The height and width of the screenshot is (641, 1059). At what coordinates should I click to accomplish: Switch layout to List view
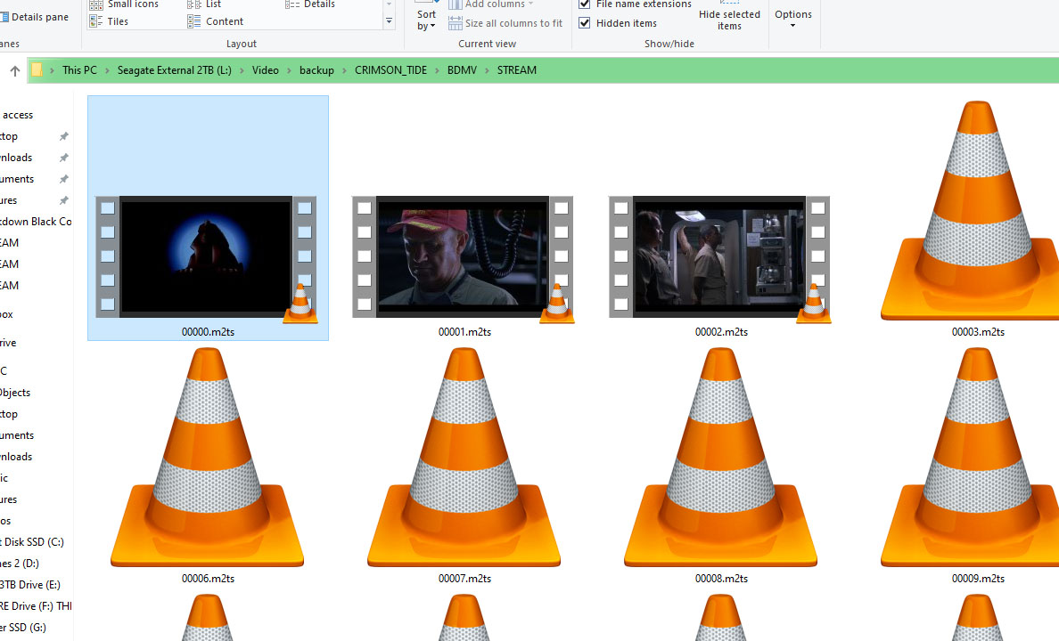point(204,4)
